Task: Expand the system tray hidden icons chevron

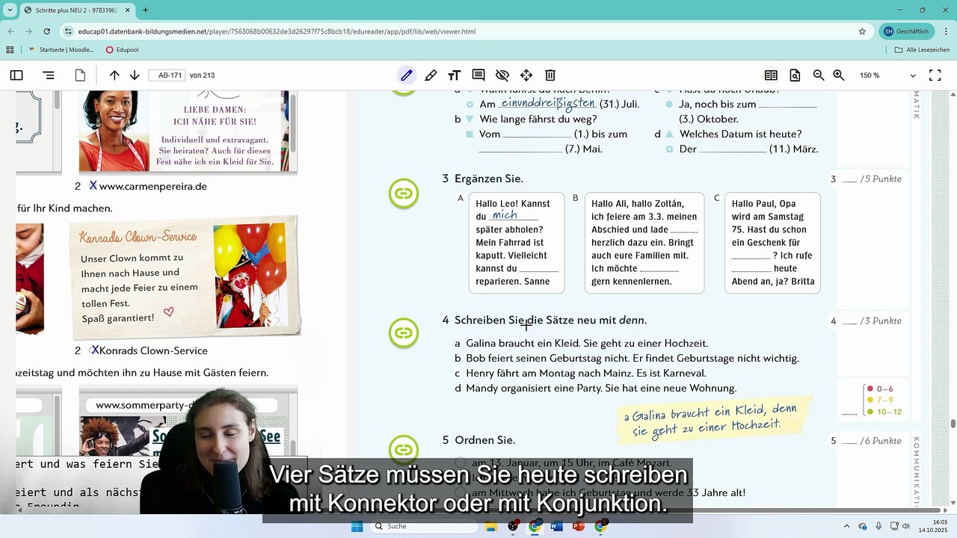Action: click(846, 526)
